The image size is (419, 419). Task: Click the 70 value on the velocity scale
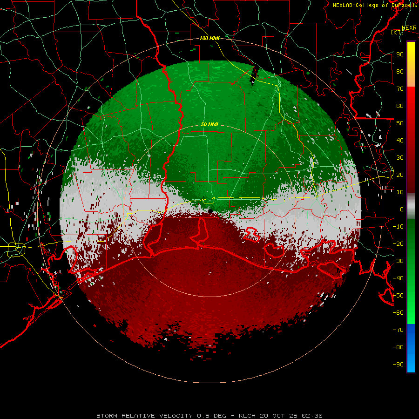pos(400,89)
